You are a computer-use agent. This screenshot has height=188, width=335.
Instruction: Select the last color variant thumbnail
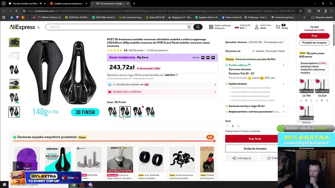coord(150,112)
